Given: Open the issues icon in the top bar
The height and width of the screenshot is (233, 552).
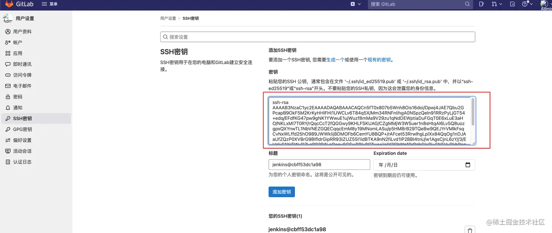Looking at the screenshot, I should [x=482, y=4].
